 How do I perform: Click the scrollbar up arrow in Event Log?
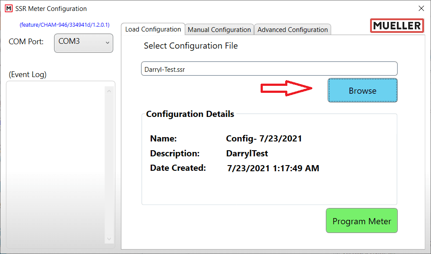(x=109, y=91)
